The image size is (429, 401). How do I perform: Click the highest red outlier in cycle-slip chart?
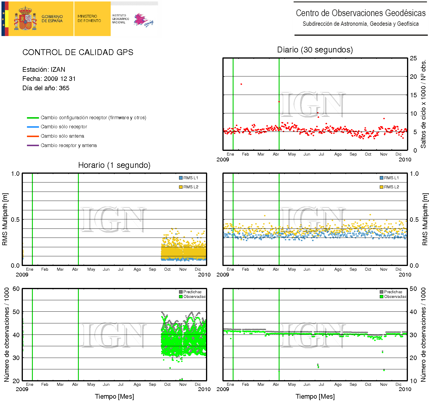point(241,84)
